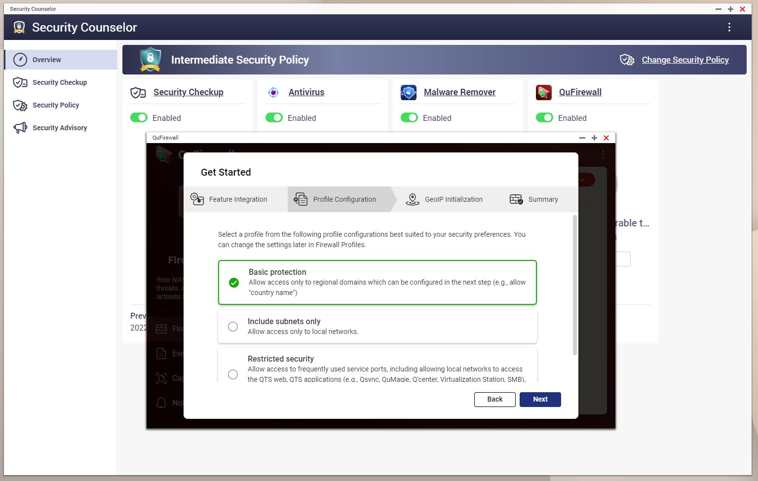The image size is (758, 481).
Task: Click the Security Checkup card icon
Action: click(138, 92)
